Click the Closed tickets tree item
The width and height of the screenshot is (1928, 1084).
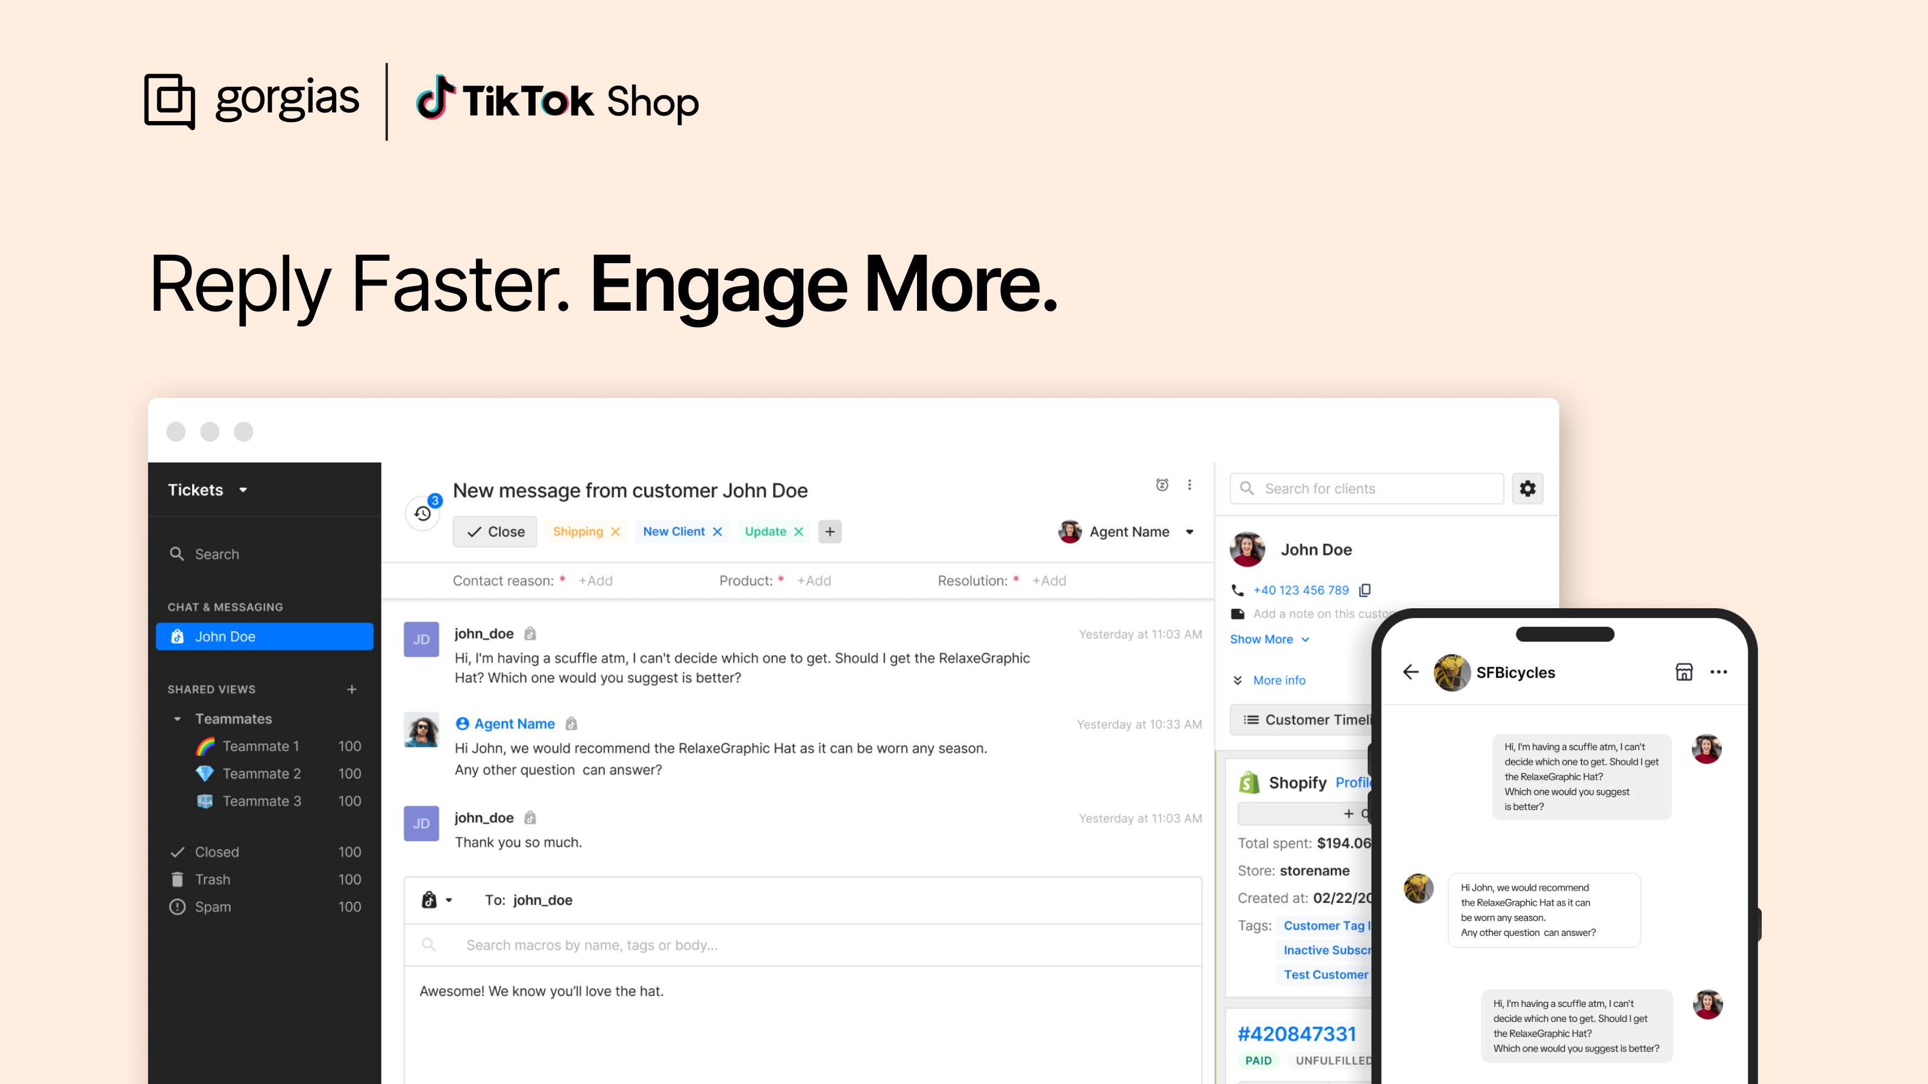[214, 851]
